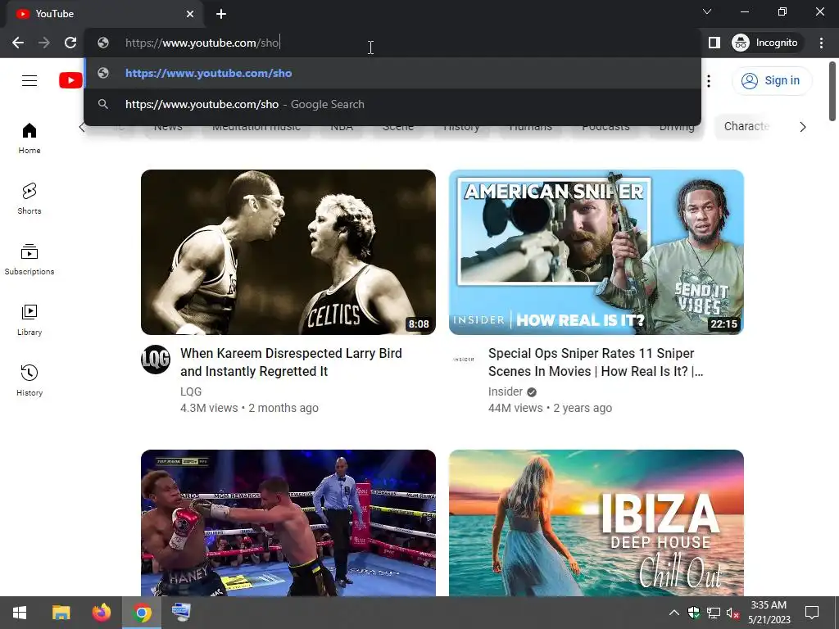The width and height of the screenshot is (839, 629).
Task: Open the American Sniper video thumbnail
Action: click(596, 252)
